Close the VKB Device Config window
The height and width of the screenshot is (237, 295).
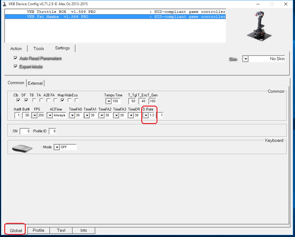pos(286,4)
